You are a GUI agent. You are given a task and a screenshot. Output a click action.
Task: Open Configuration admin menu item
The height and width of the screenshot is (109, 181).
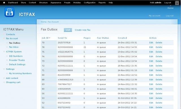(x=90, y=3)
